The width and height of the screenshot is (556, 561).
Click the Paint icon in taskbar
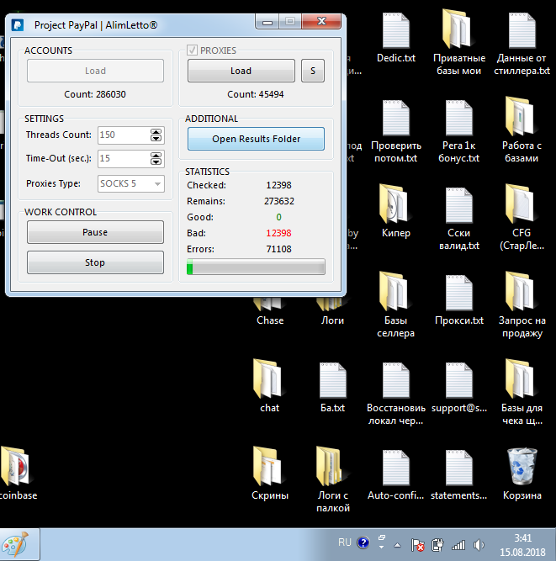(15, 544)
